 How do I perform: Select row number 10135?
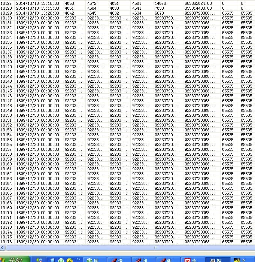6,42
